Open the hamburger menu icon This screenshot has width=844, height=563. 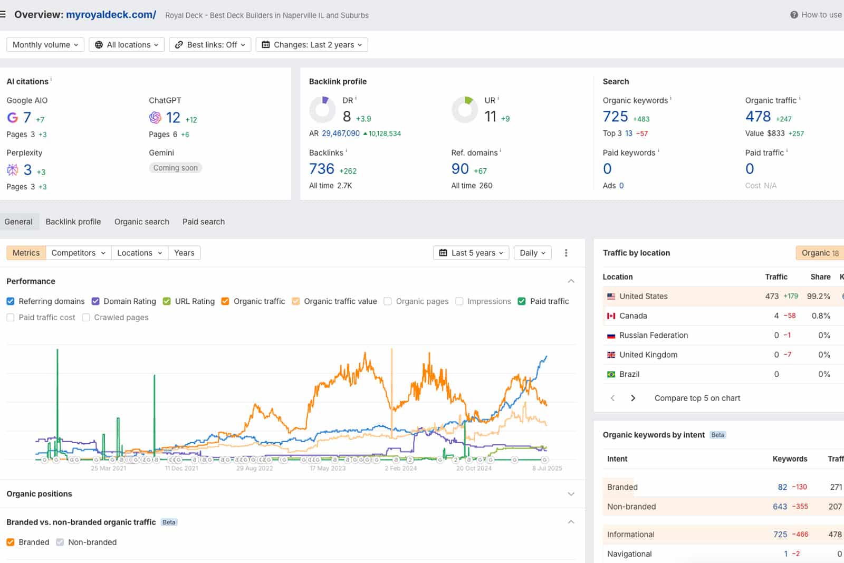pyautogui.click(x=3, y=14)
